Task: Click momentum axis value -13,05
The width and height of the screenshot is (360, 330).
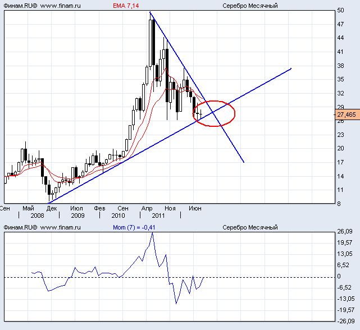Action: (346, 299)
